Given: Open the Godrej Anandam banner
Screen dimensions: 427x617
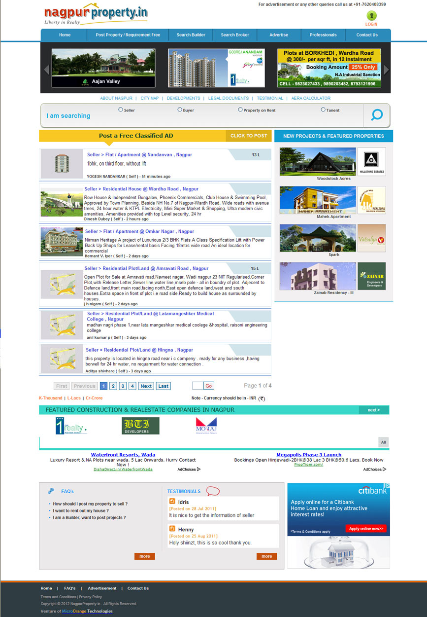Looking at the screenshot, I should point(216,68).
